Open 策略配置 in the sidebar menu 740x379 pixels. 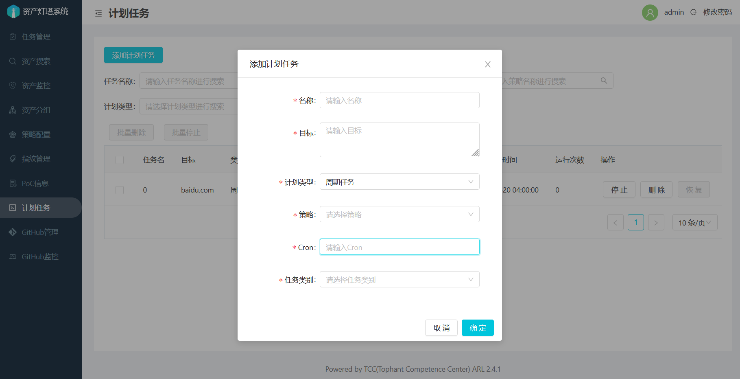coord(41,134)
